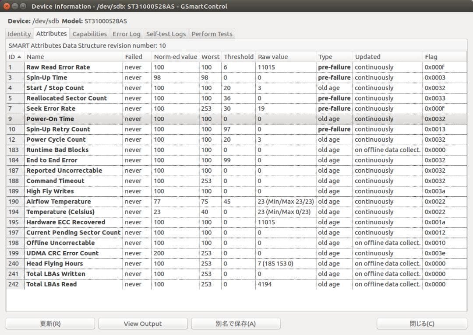Open the Capabilities tab
Screen dimensions: 473x335
pos(89,34)
